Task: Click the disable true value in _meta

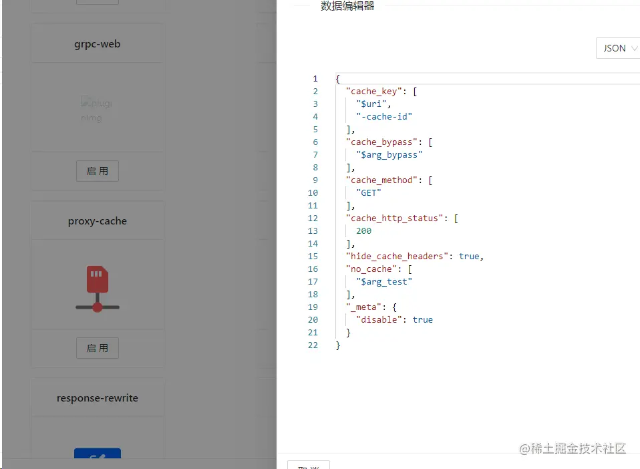Action: click(x=422, y=319)
